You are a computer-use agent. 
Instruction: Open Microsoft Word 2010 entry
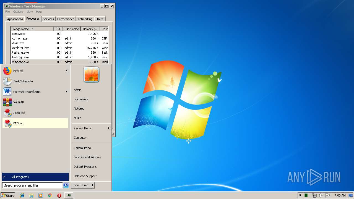[35, 92]
